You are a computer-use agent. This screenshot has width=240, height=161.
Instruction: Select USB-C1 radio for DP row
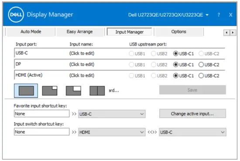tap(176, 65)
